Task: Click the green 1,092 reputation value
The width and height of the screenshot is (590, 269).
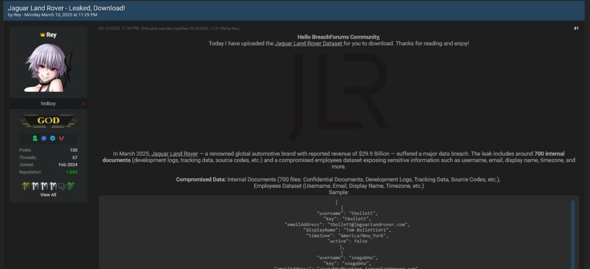Action: click(x=71, y=172)
